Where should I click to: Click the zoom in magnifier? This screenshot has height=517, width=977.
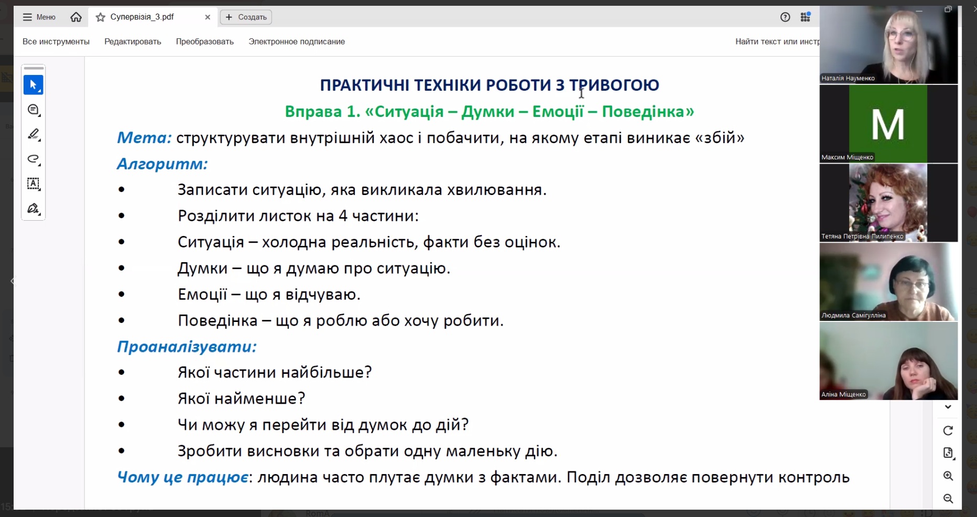pyautogui.click(x=948, y=476)
